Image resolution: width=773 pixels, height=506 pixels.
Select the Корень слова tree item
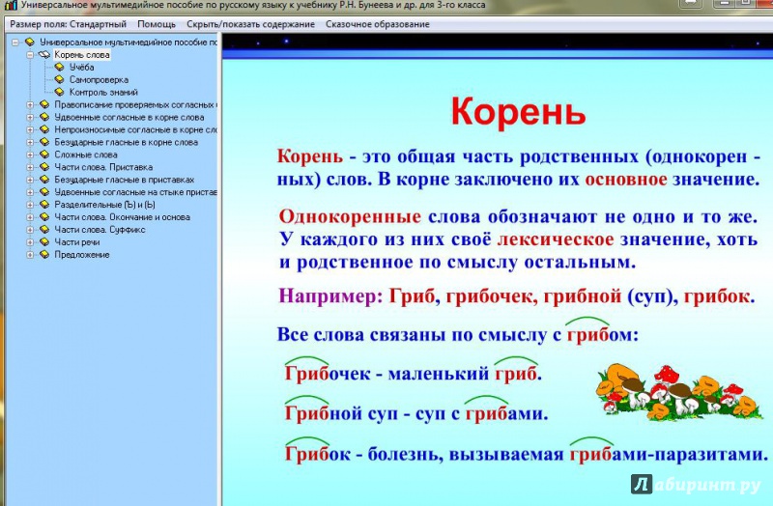click(x=82, y=55)
